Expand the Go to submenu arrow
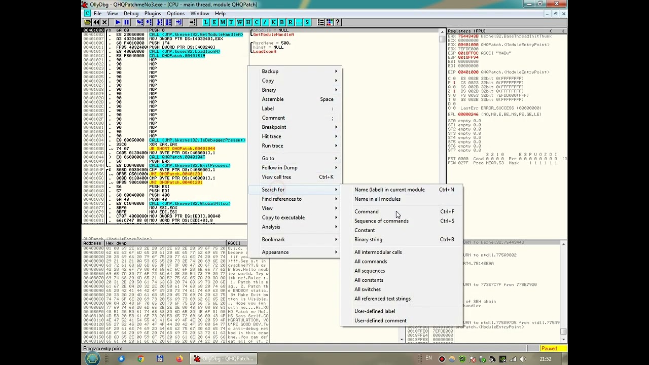Viewport: 649px width, 365px height. (336, 159)
